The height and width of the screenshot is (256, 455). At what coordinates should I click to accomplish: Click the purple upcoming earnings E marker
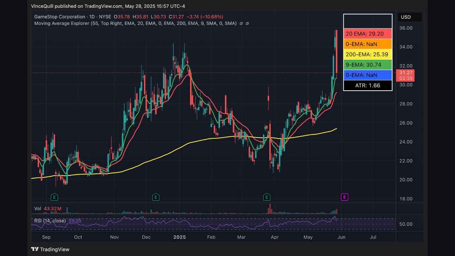pos(344,197)
